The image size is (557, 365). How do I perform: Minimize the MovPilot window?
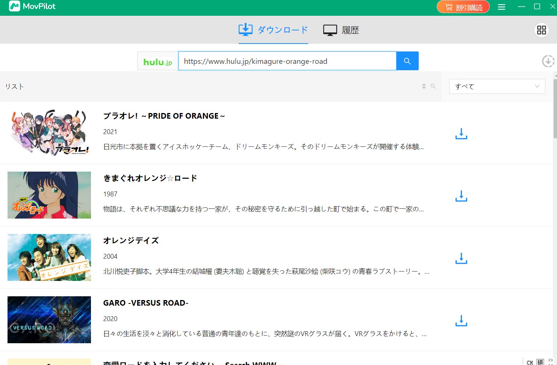[x=521, y=6]
